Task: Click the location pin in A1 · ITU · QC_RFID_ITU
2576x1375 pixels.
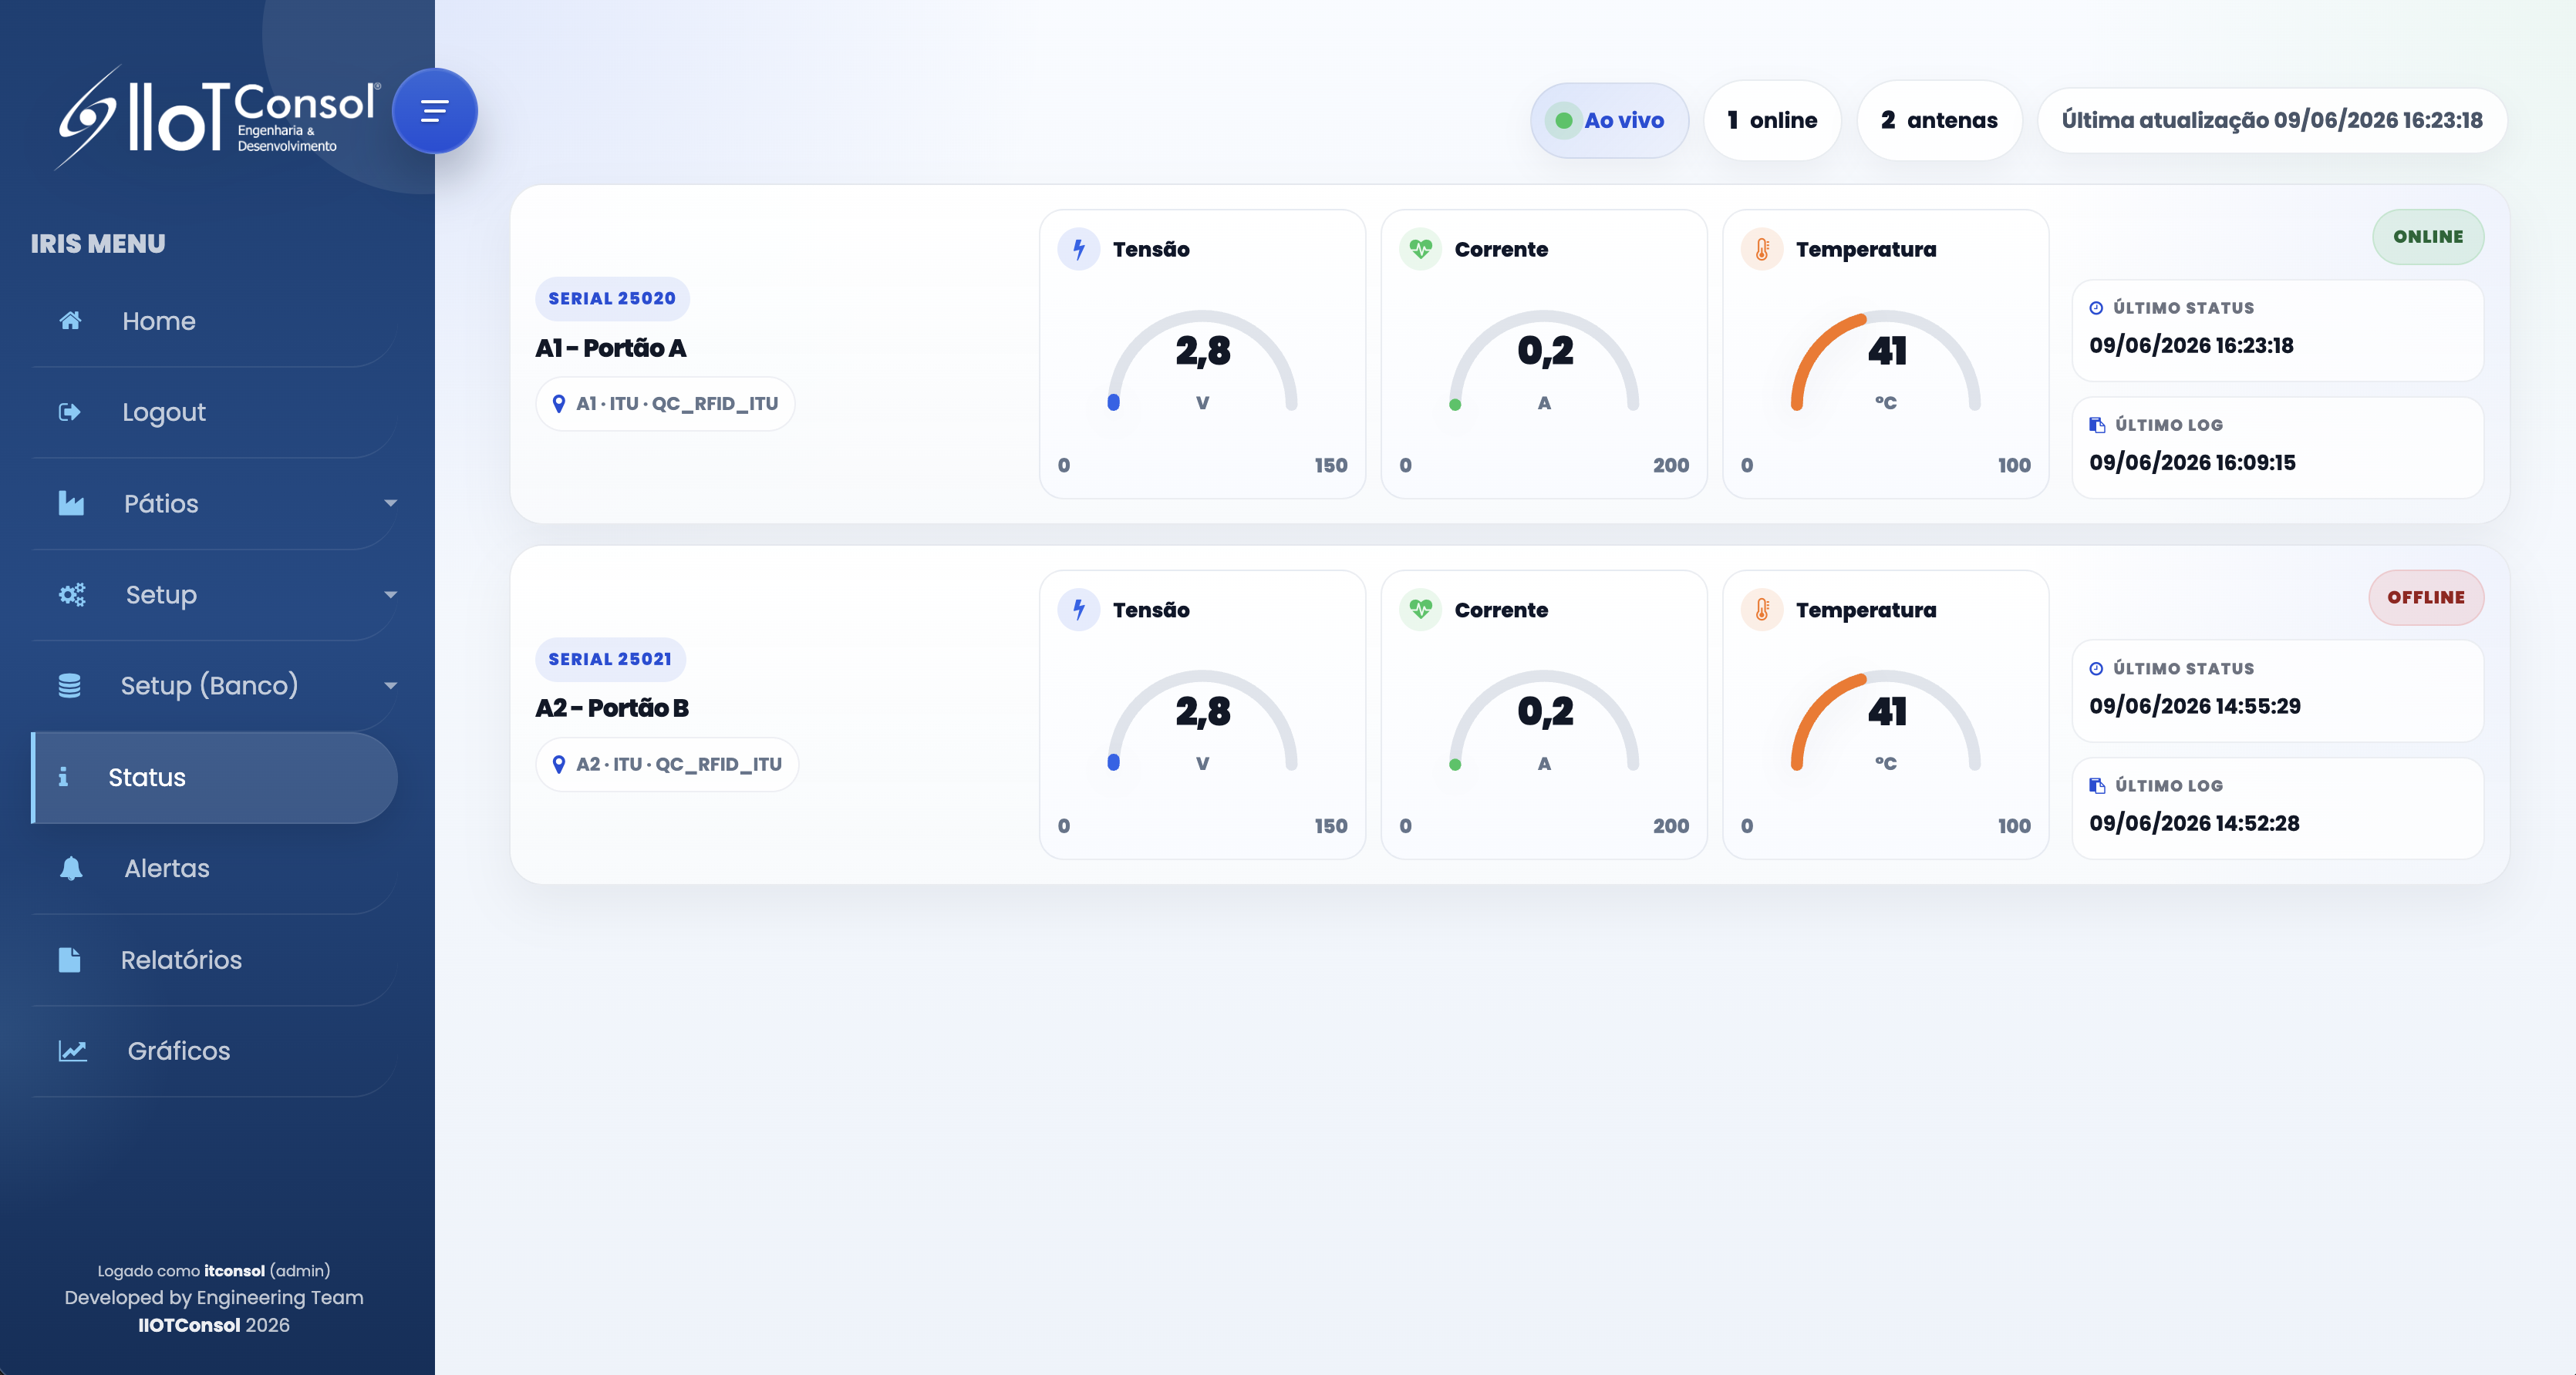Action: 559,404
